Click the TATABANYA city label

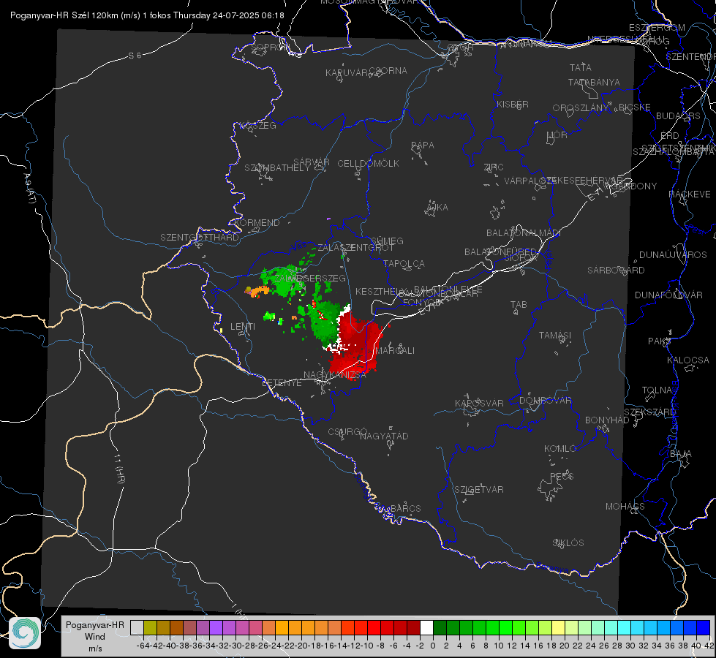(x=594, y=82)
